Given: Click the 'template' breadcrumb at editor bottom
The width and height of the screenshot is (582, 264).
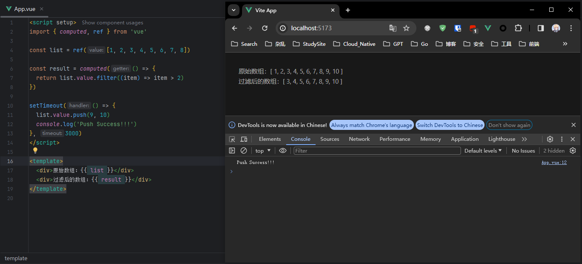Looking at the screenshot, I should pyautogui.click(x=16, y=258).
